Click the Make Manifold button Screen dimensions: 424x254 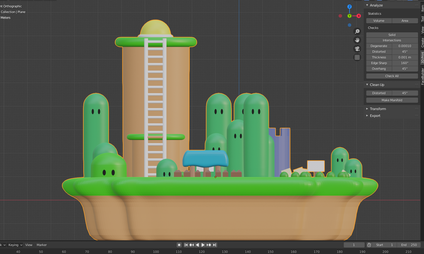pyautogui.click(x=392, y=100)
